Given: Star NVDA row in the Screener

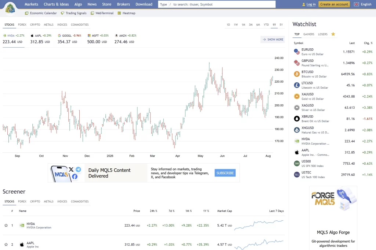Looking at the screenshot, I should pos(6,225).
